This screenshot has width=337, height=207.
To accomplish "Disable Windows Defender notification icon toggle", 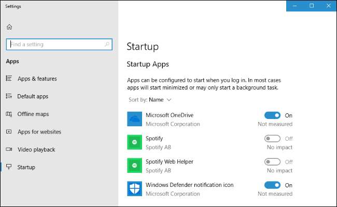I will pyautogui.click(x=272, y=185).
